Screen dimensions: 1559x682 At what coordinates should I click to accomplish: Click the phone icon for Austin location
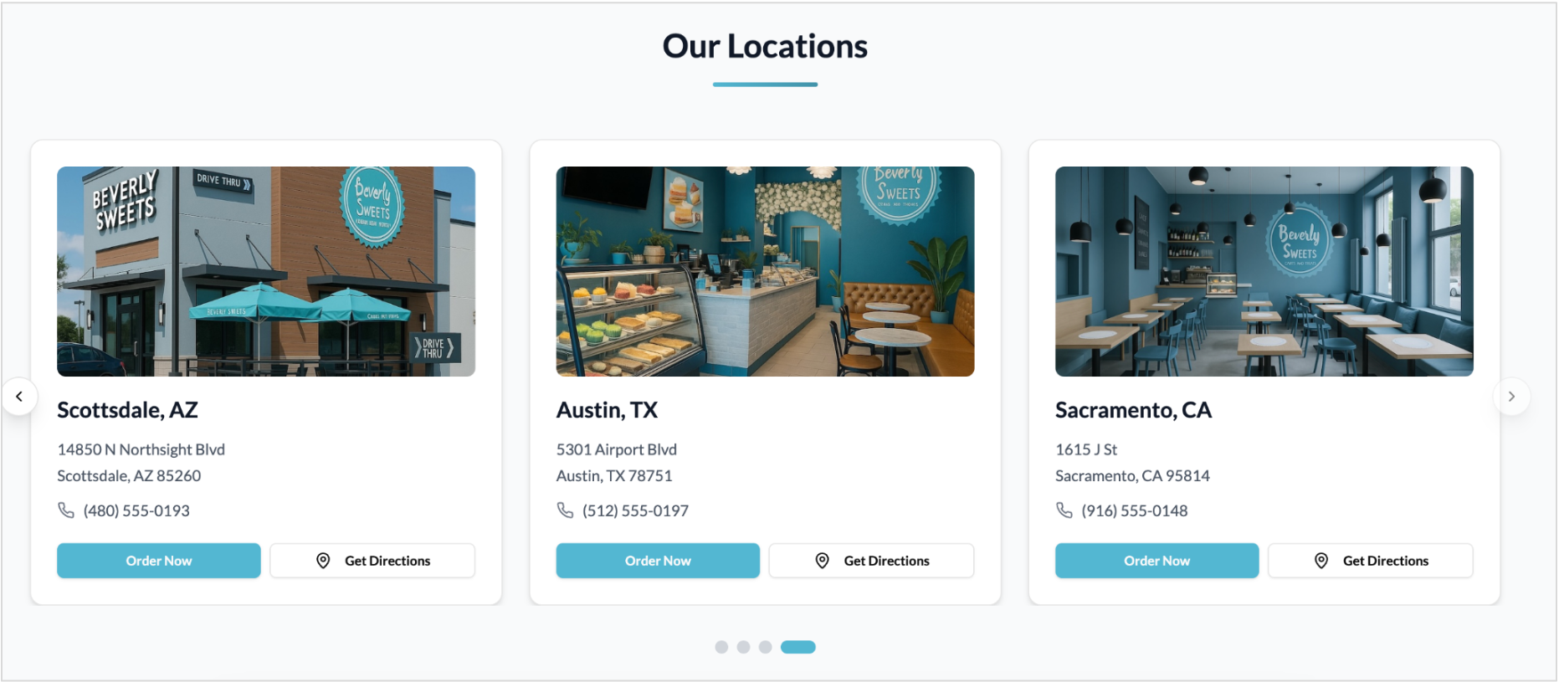point(566,510)
